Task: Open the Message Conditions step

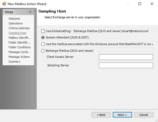Action: pyautogui.click(x=20, y=52)
